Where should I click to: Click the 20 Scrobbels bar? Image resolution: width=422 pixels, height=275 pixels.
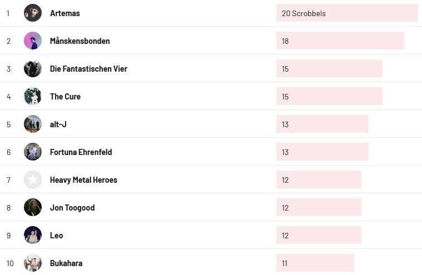click(346, 13)
